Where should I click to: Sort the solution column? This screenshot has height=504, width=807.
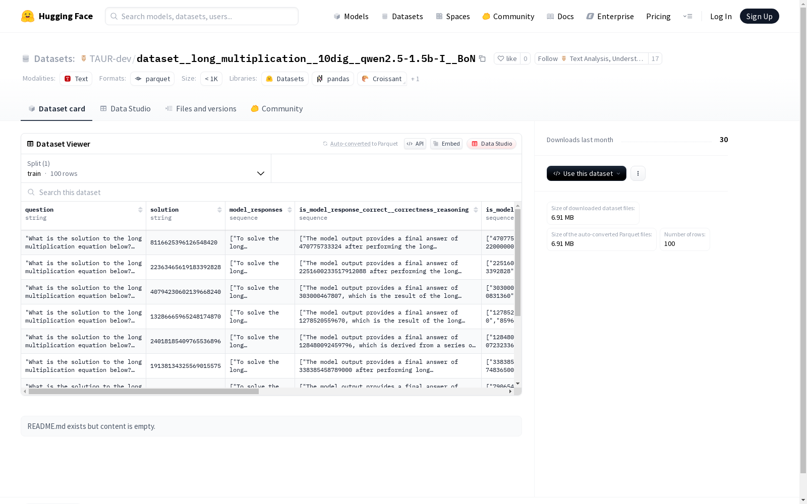click(x=219, y=210)
